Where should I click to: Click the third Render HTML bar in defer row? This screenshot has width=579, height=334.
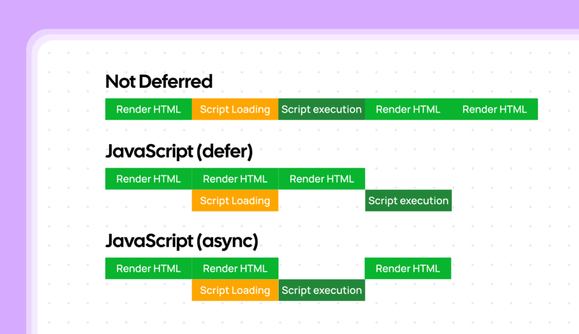(321, 179)
